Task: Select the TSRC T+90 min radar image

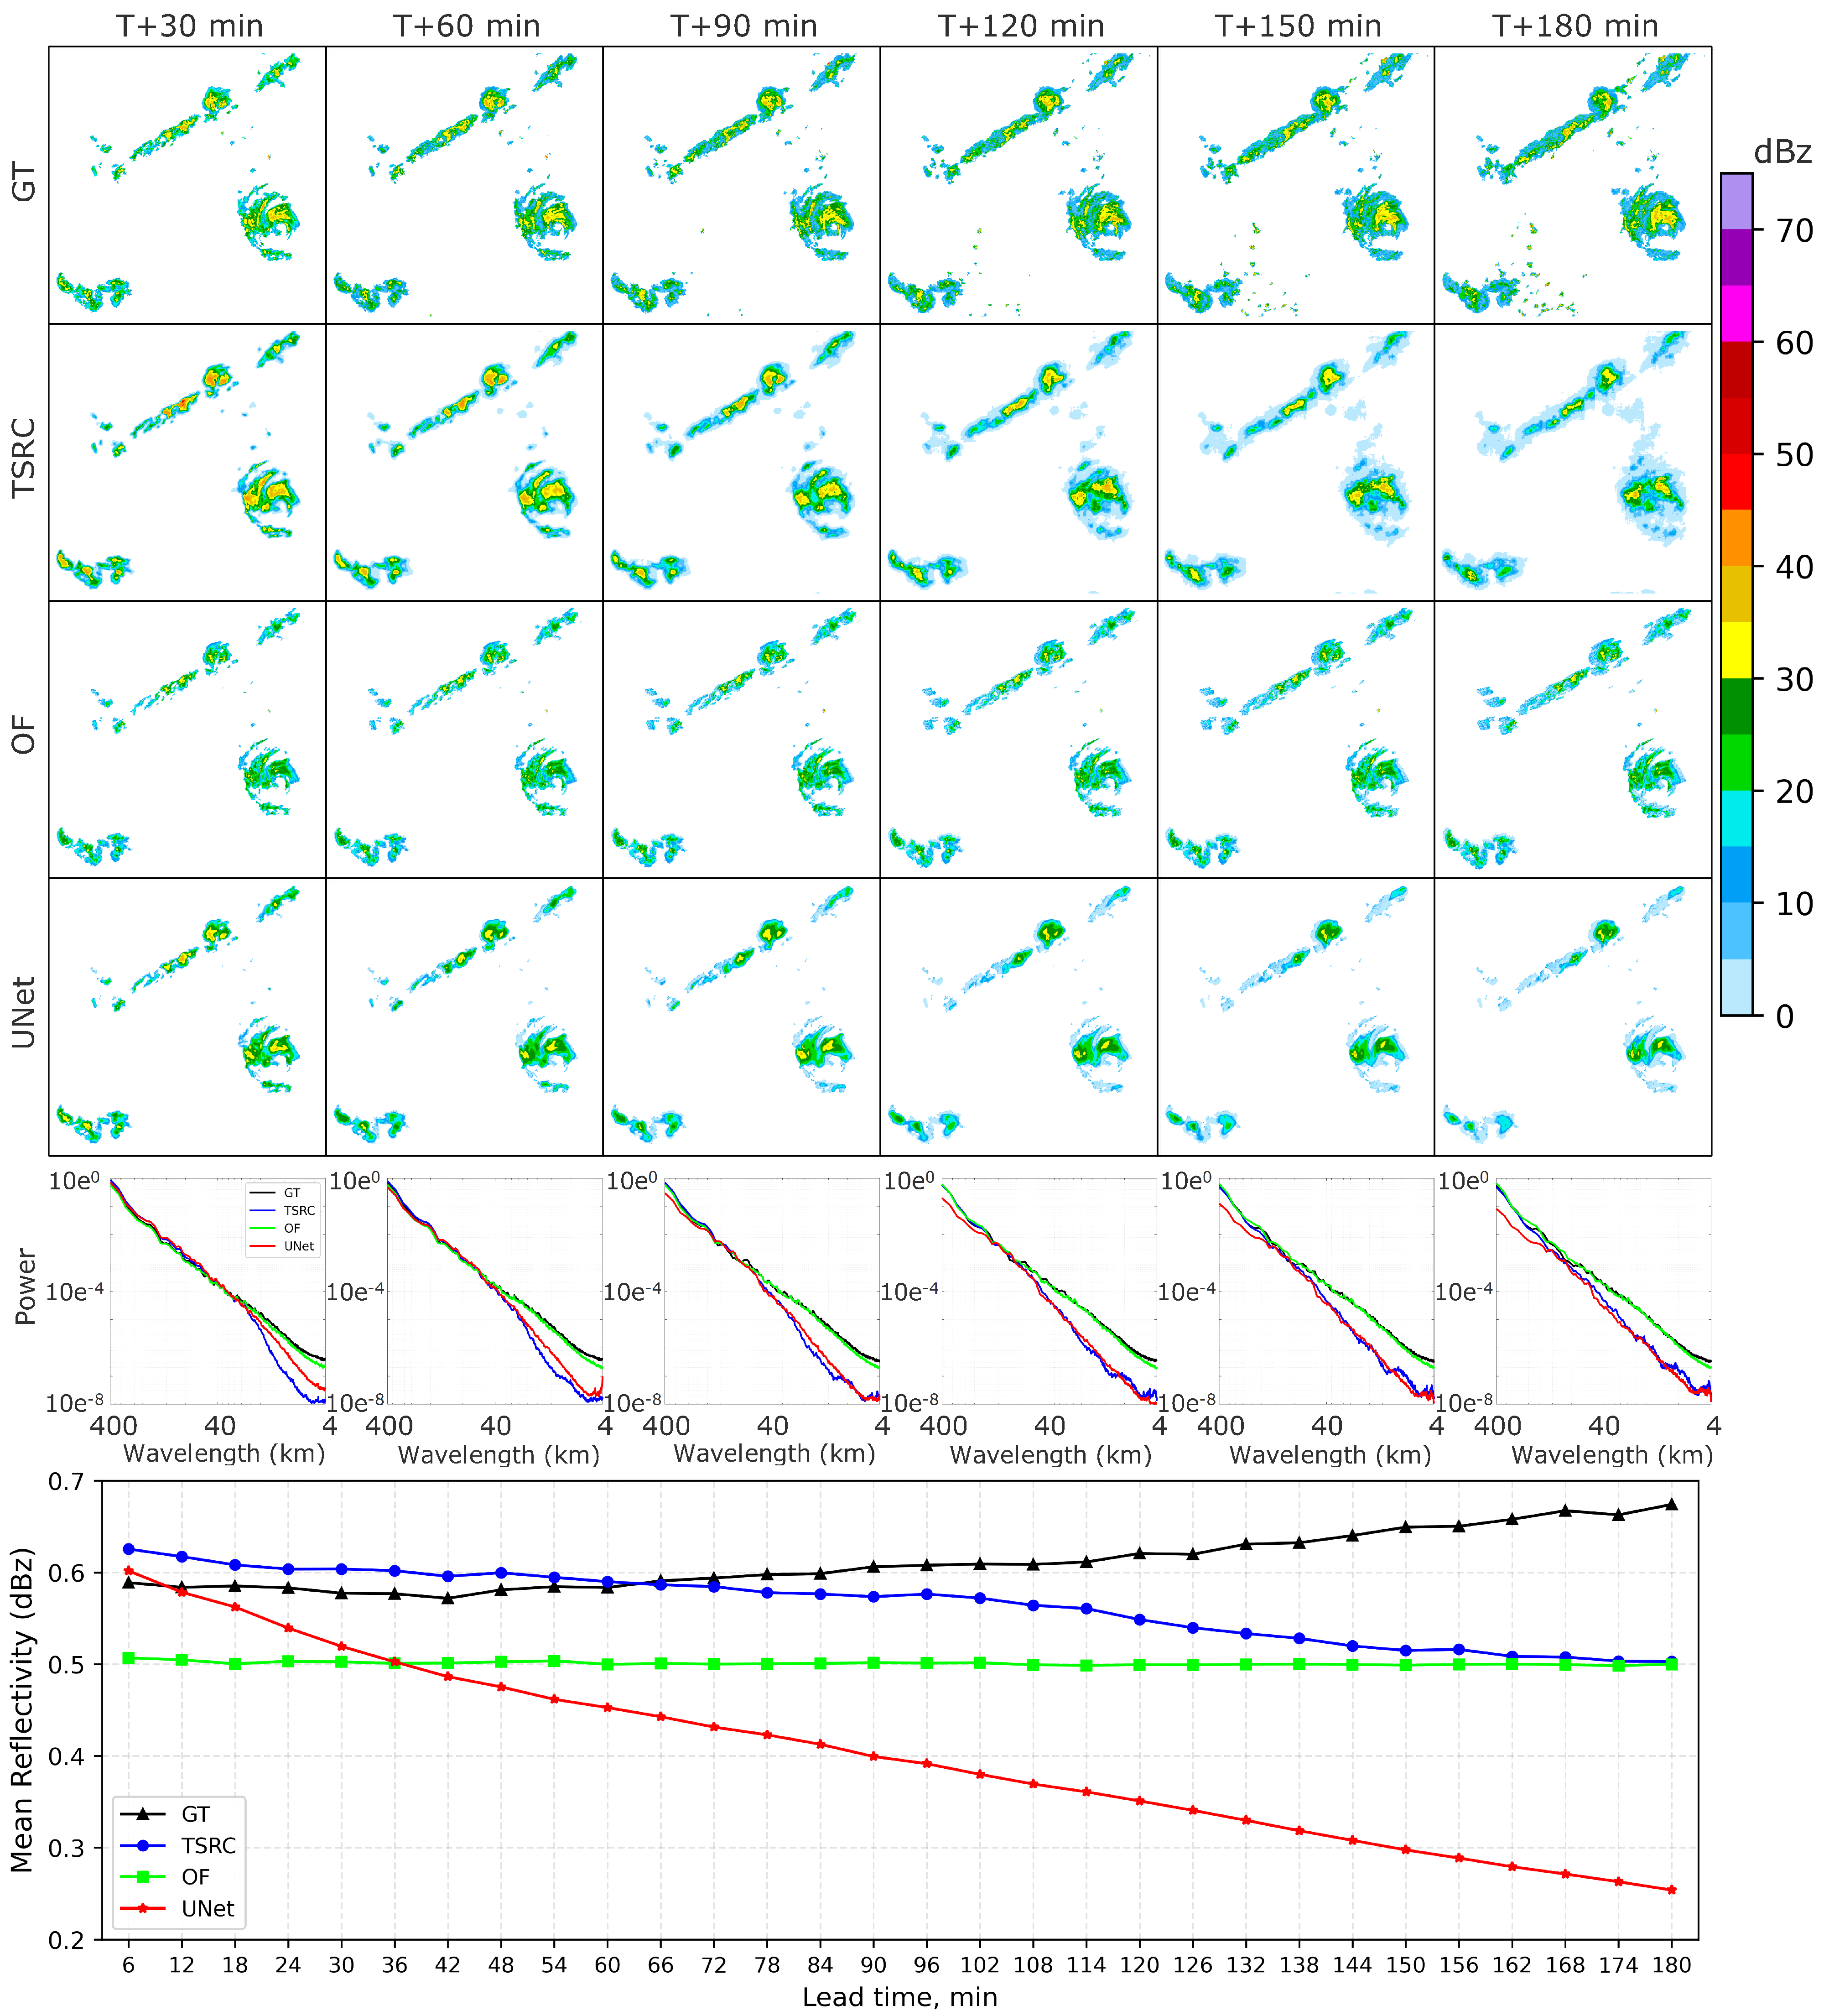Action: (x=741, y=462)
